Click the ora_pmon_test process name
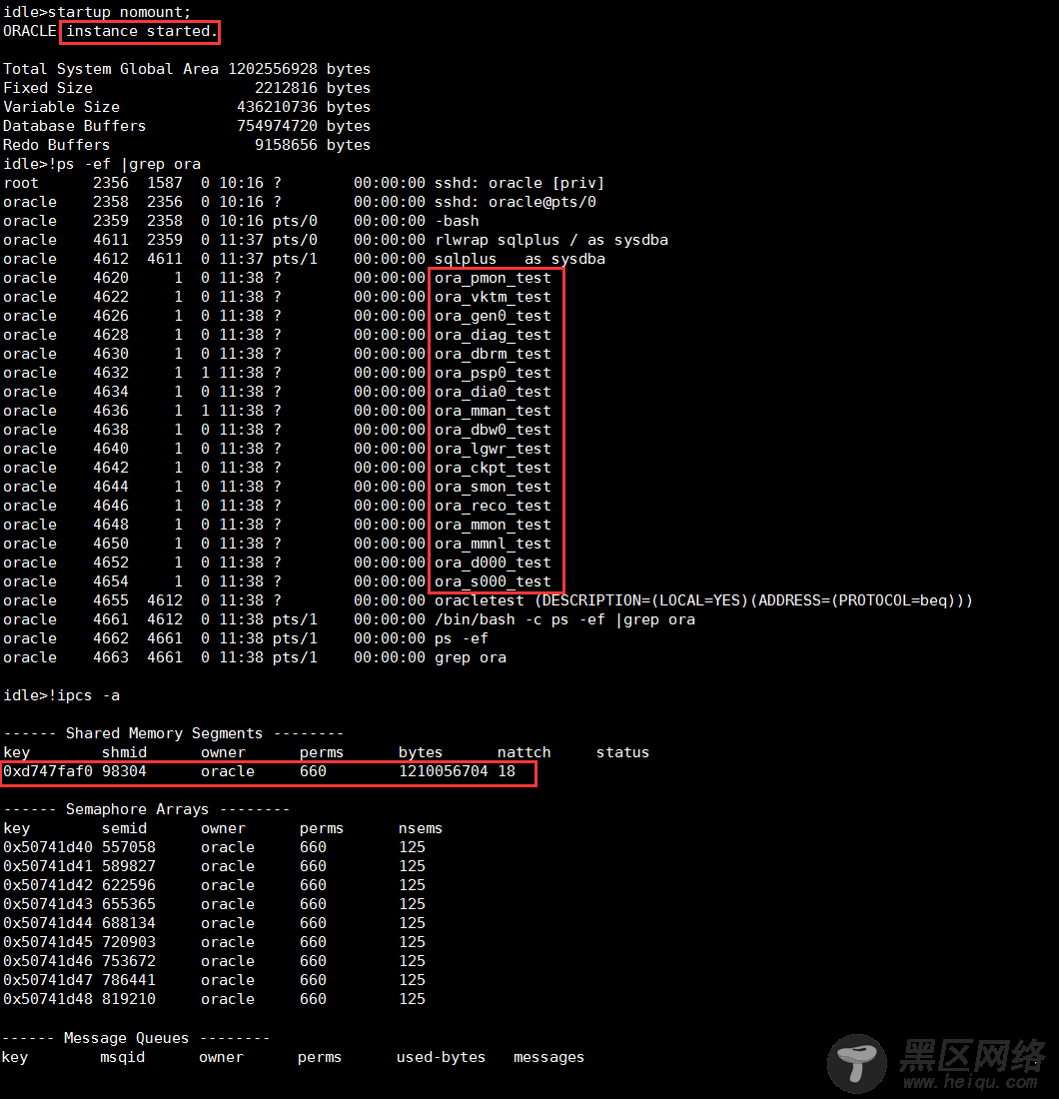This screenshot has width=1059, height=1099. coord(493,278)
